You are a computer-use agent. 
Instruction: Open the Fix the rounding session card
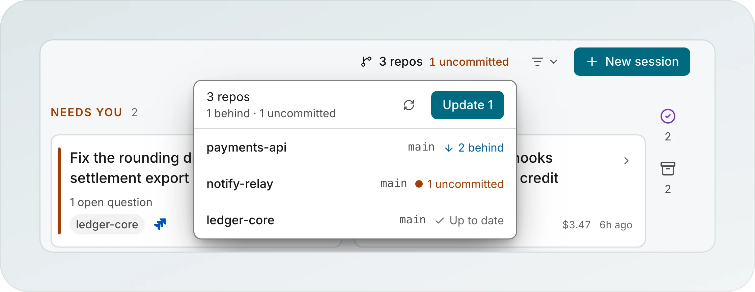point(123,191)
